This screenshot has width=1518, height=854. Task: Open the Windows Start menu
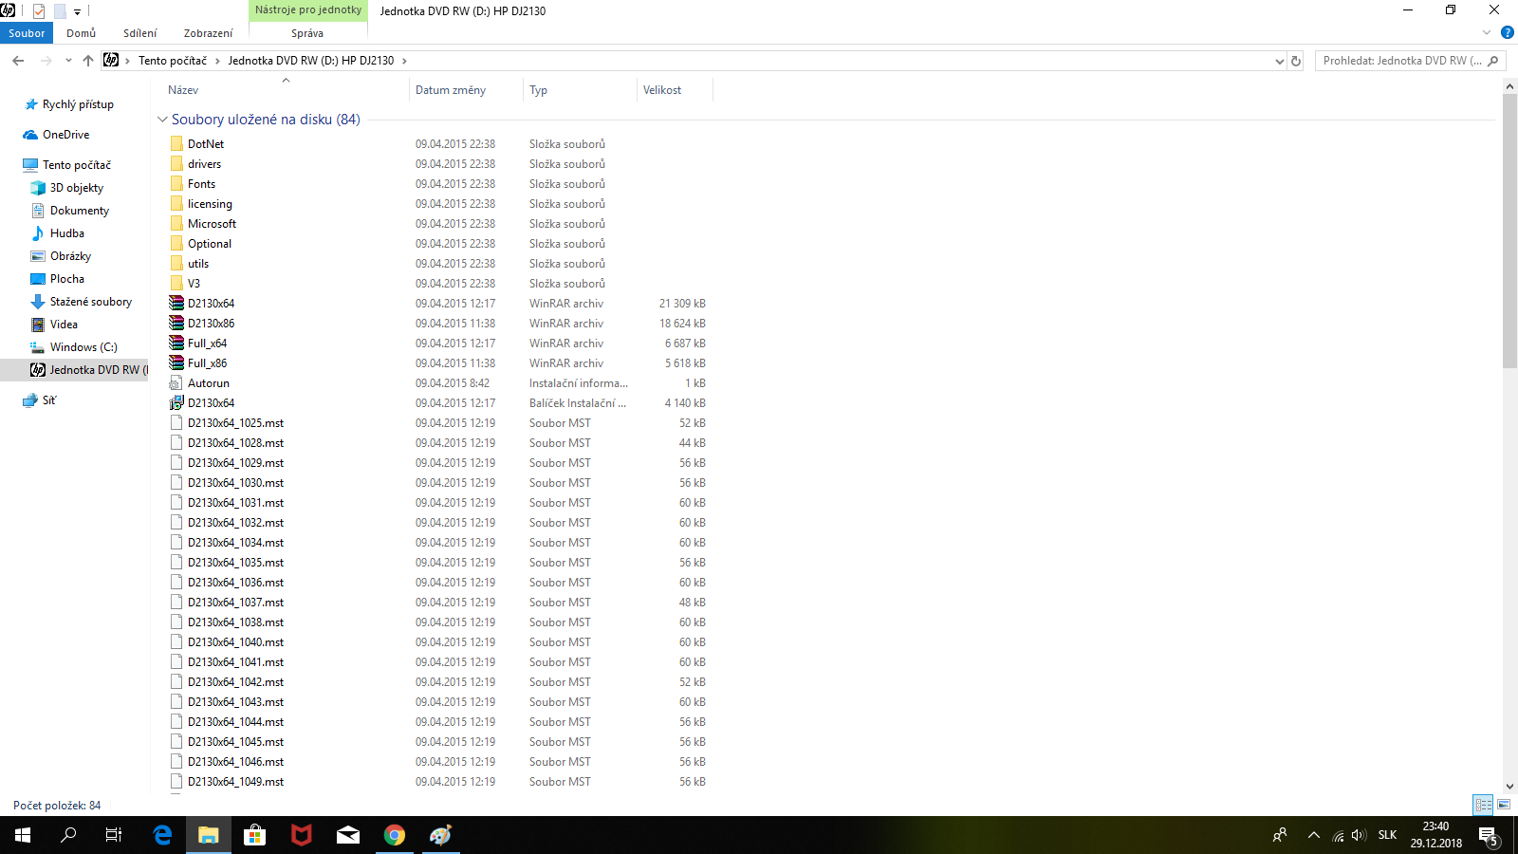(x=23, y=835)
